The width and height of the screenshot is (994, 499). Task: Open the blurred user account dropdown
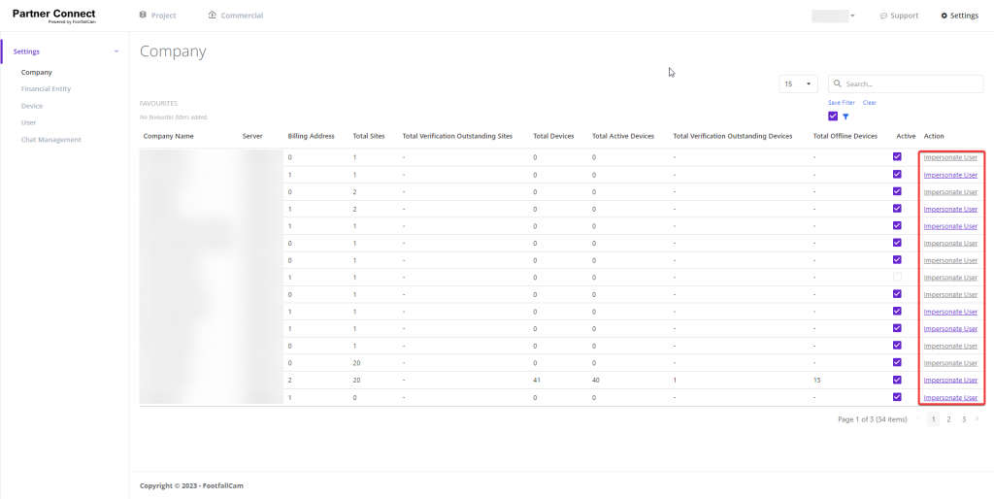tap(833, 16)
